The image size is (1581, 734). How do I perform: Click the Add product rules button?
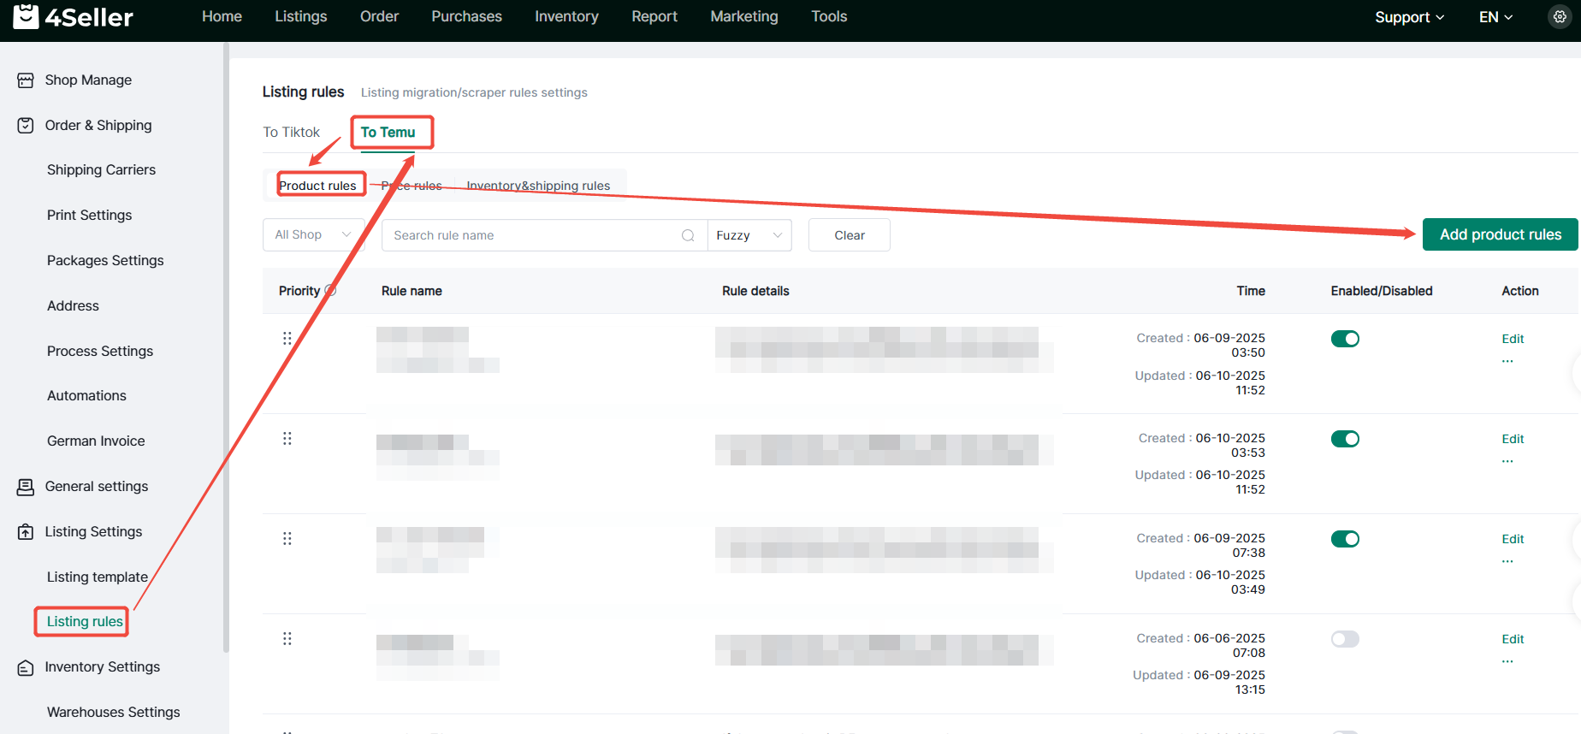tap(1500, 234)
